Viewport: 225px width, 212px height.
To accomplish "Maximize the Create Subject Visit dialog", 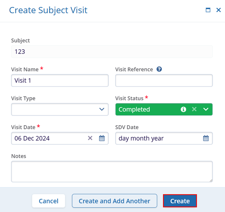I will [x=208, y=10].
